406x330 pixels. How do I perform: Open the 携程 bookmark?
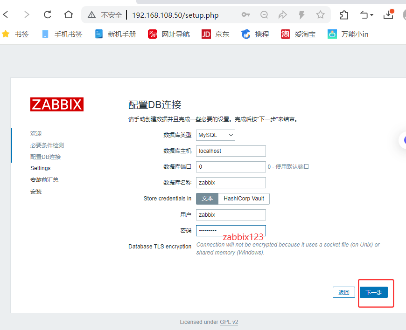255,34
